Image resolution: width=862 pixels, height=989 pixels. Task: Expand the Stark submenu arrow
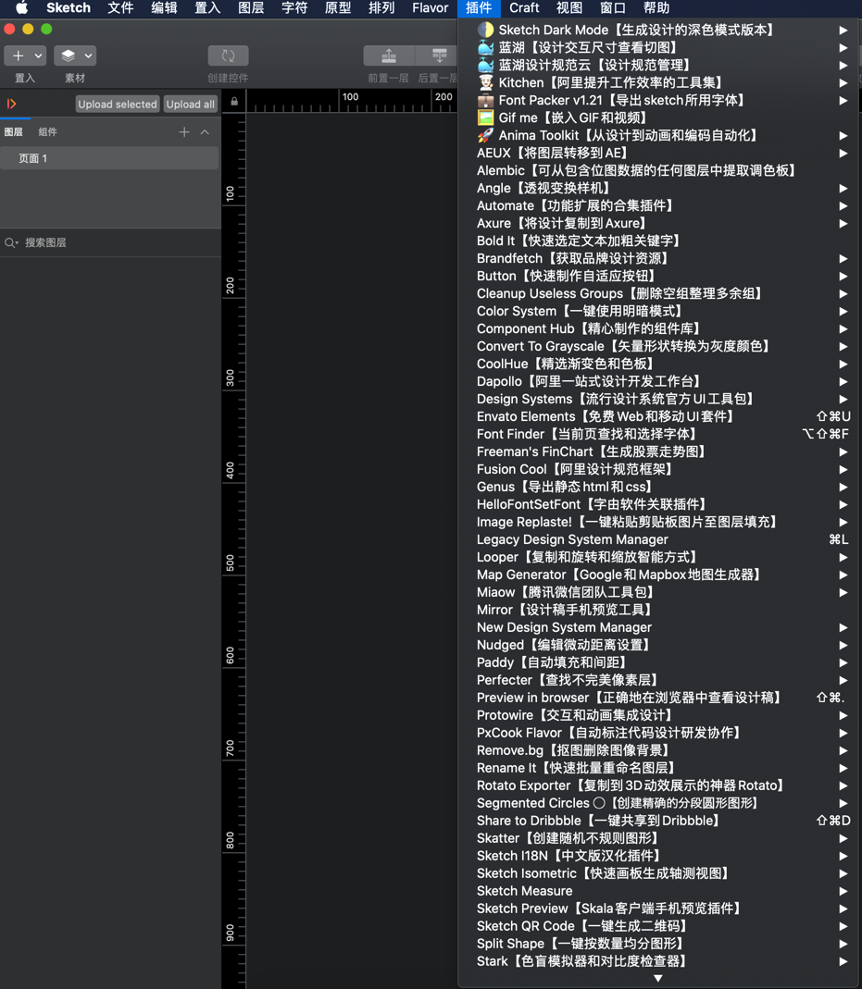(843, 961)
